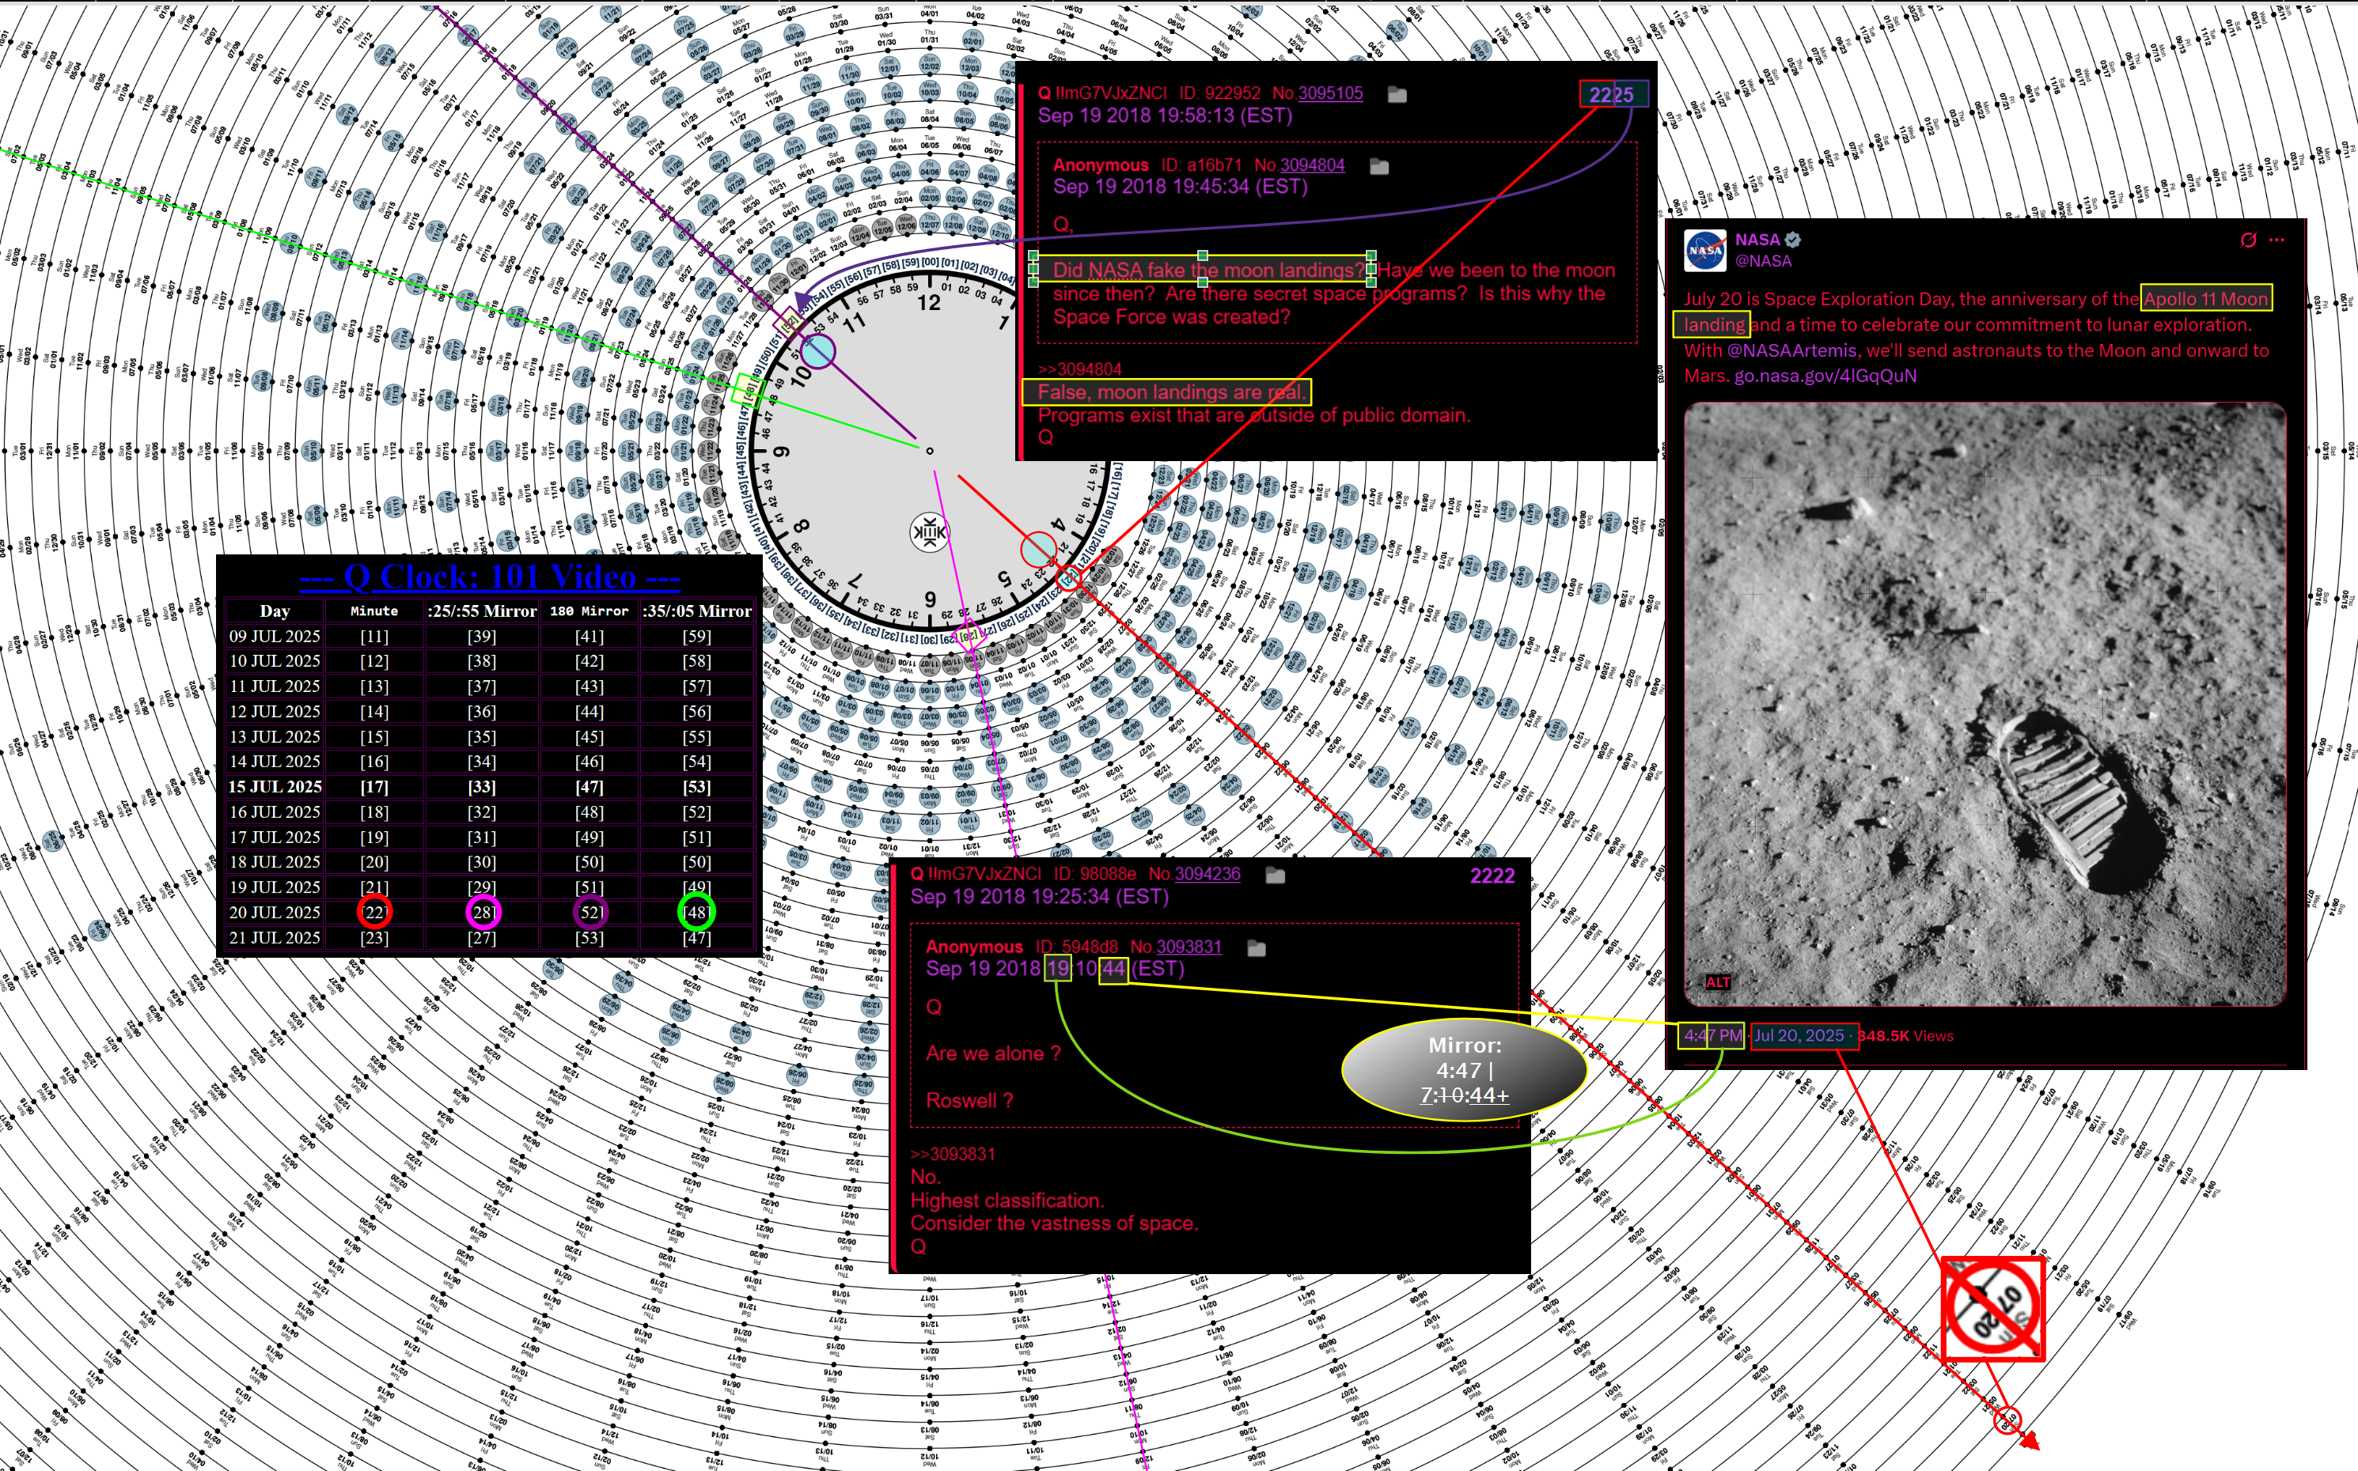Click the NASA profile avatar in the tweet
2358x1471 pixels.
tap(1705, 250)
